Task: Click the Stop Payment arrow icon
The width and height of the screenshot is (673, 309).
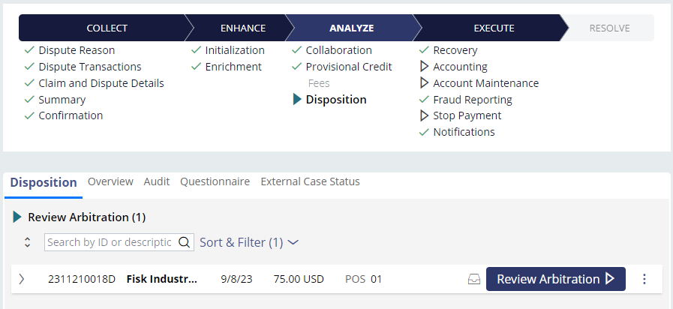Action: pos(424,115)
